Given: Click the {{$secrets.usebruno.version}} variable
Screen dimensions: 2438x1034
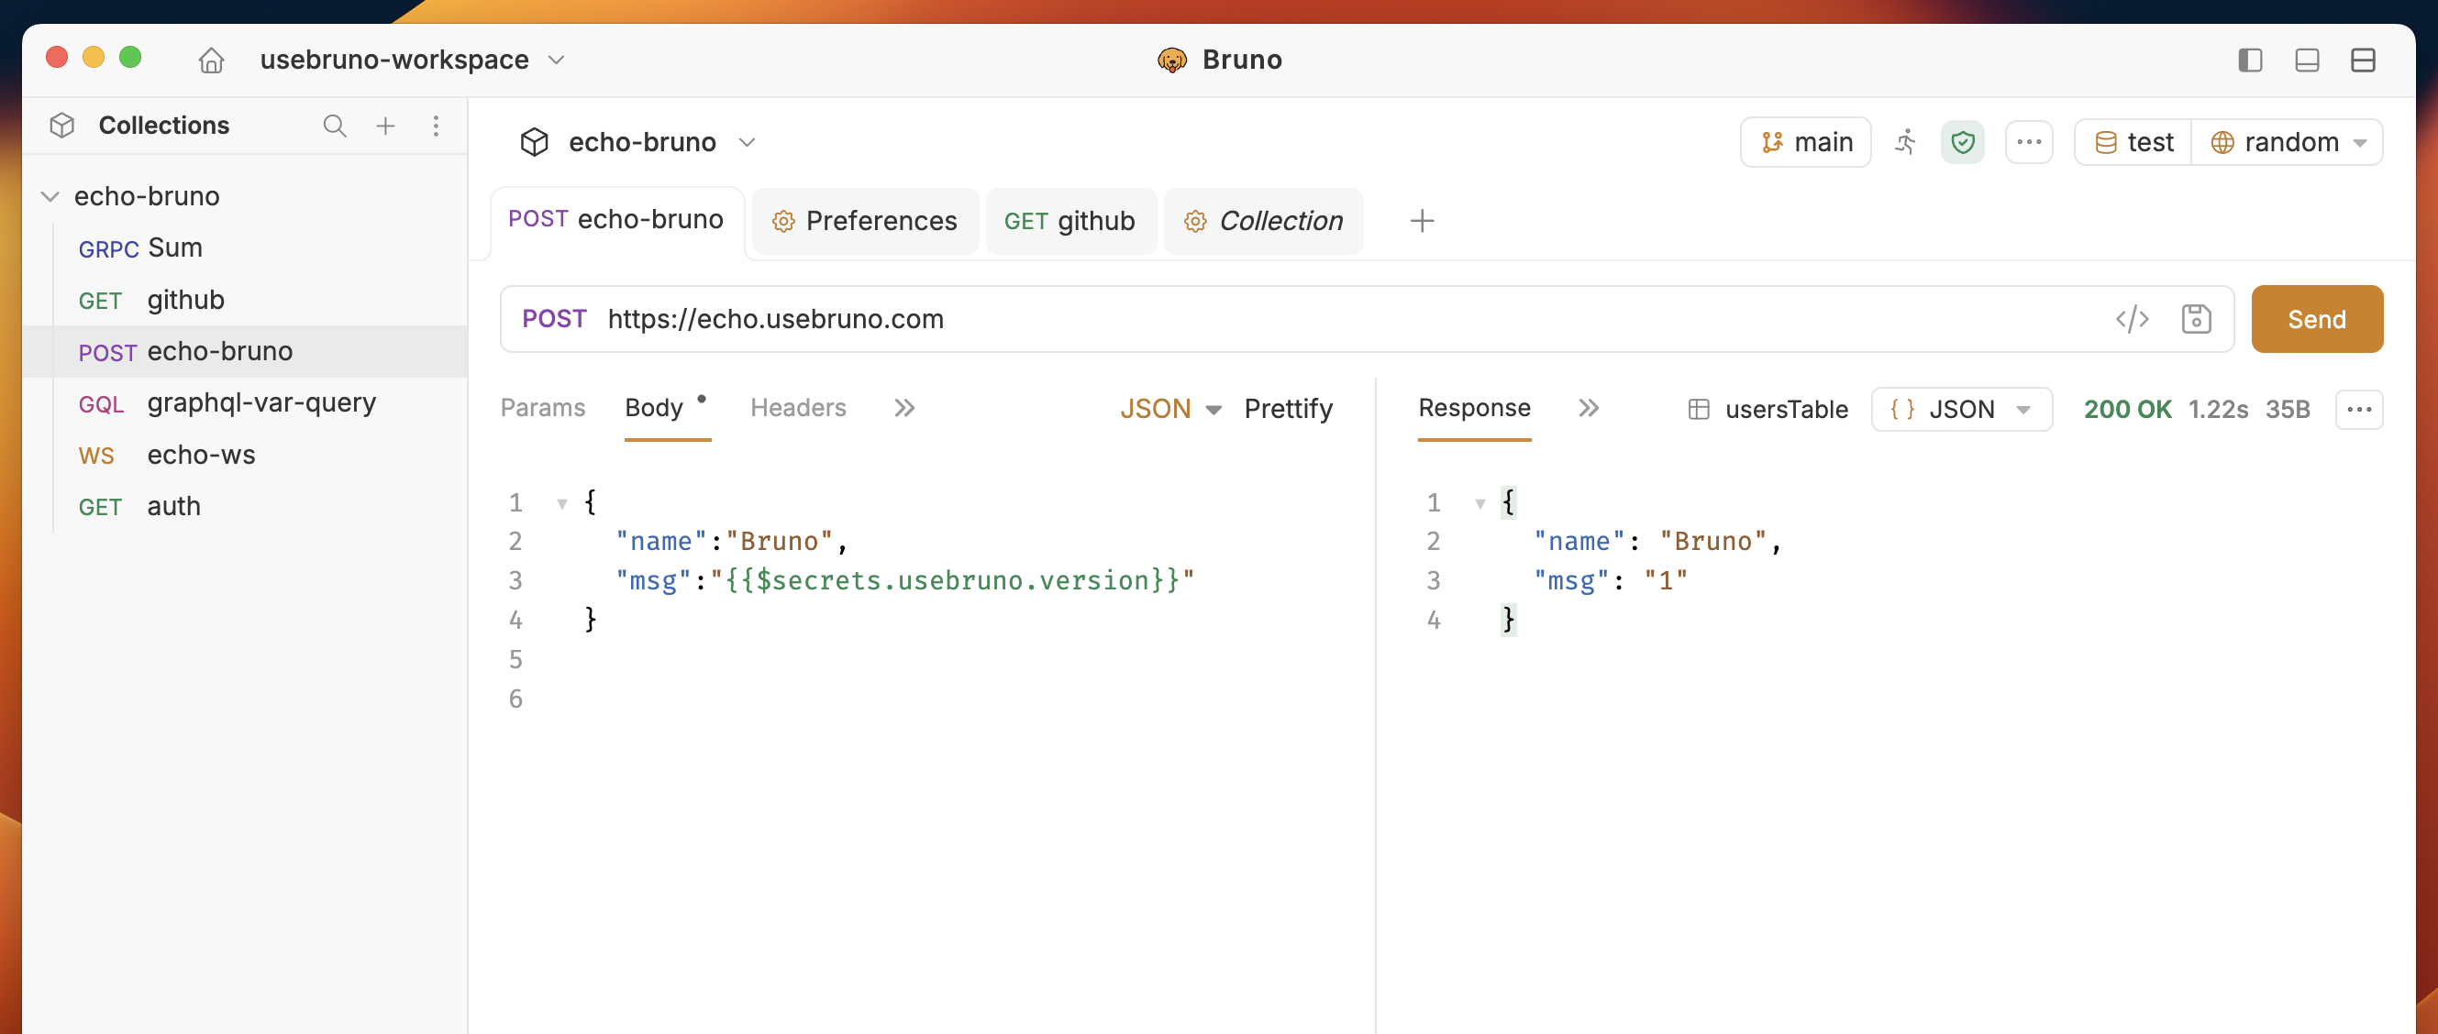Looking at the screenshot, I should pos(953,580).
